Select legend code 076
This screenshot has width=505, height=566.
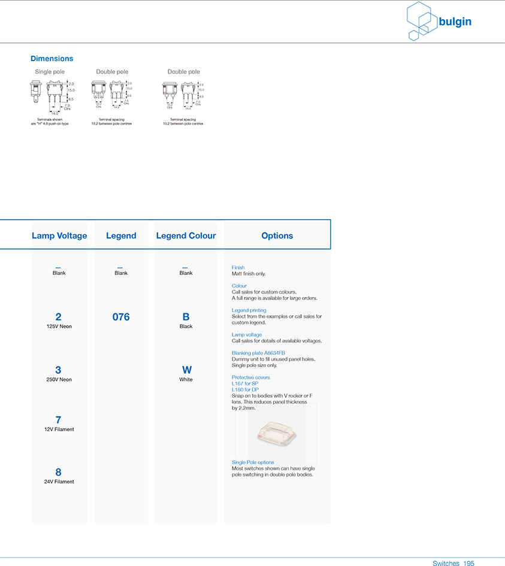coord(121,317)
